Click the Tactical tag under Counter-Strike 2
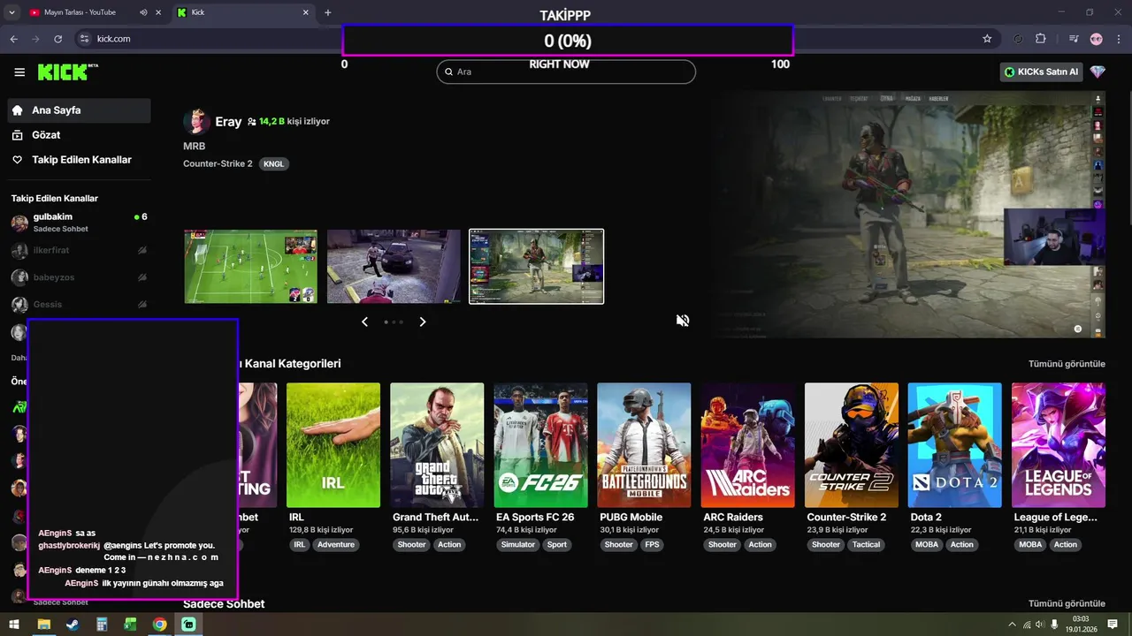This screenshot has height=636, width=1132. (866, 545)
